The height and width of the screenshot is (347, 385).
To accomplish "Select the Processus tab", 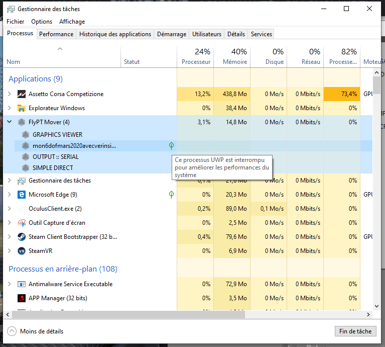I will (x=20, y=33).
